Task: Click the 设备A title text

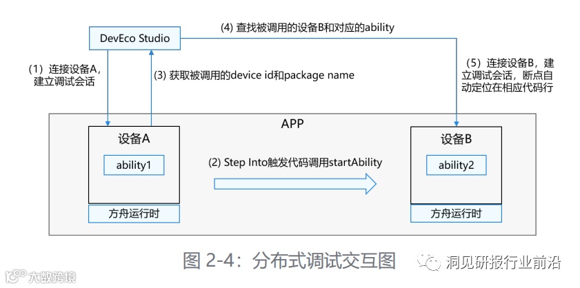Action: click(134, 139)
